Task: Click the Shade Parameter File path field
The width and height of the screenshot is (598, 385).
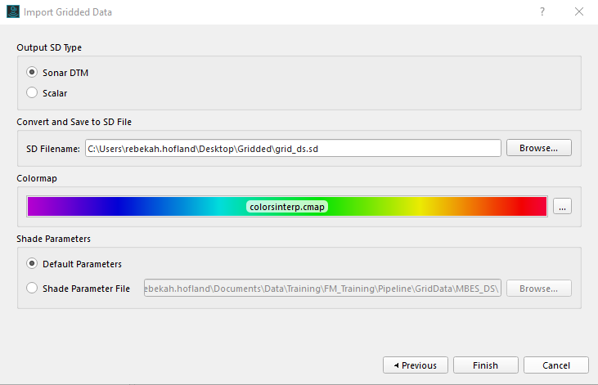Action: click(x=322, y=289)
